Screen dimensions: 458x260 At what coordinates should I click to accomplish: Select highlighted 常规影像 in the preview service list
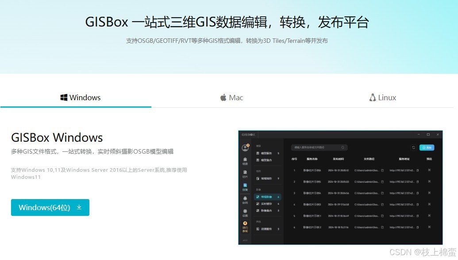tap(268, 197)
